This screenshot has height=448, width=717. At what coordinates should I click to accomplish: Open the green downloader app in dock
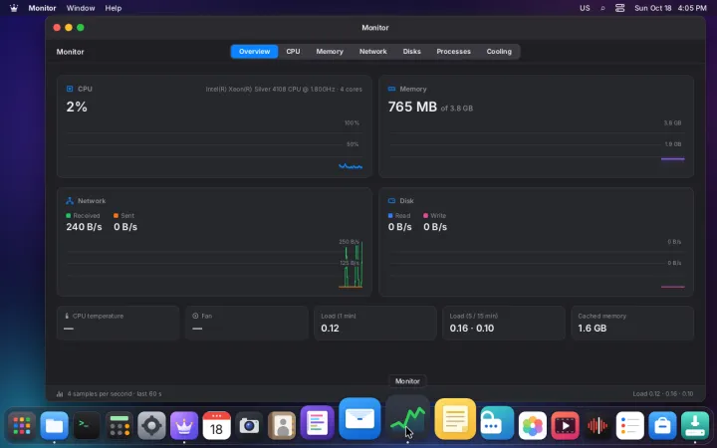695,426
